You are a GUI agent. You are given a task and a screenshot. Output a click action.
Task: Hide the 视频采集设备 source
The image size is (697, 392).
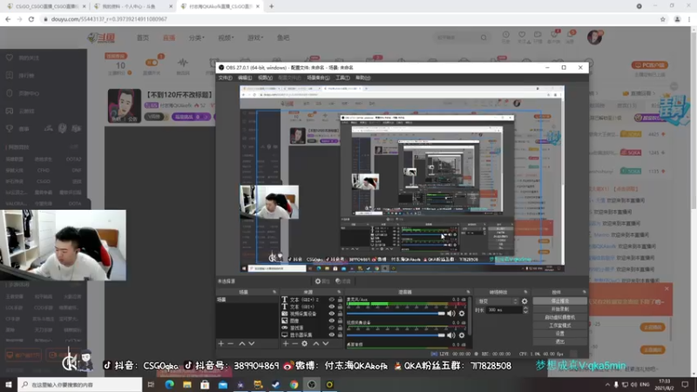331,314
